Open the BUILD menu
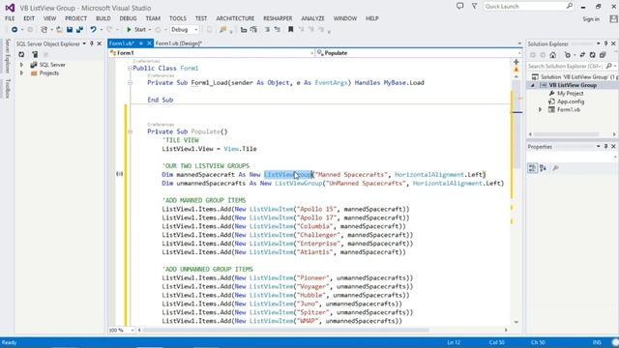 click(x=103, y=18)
